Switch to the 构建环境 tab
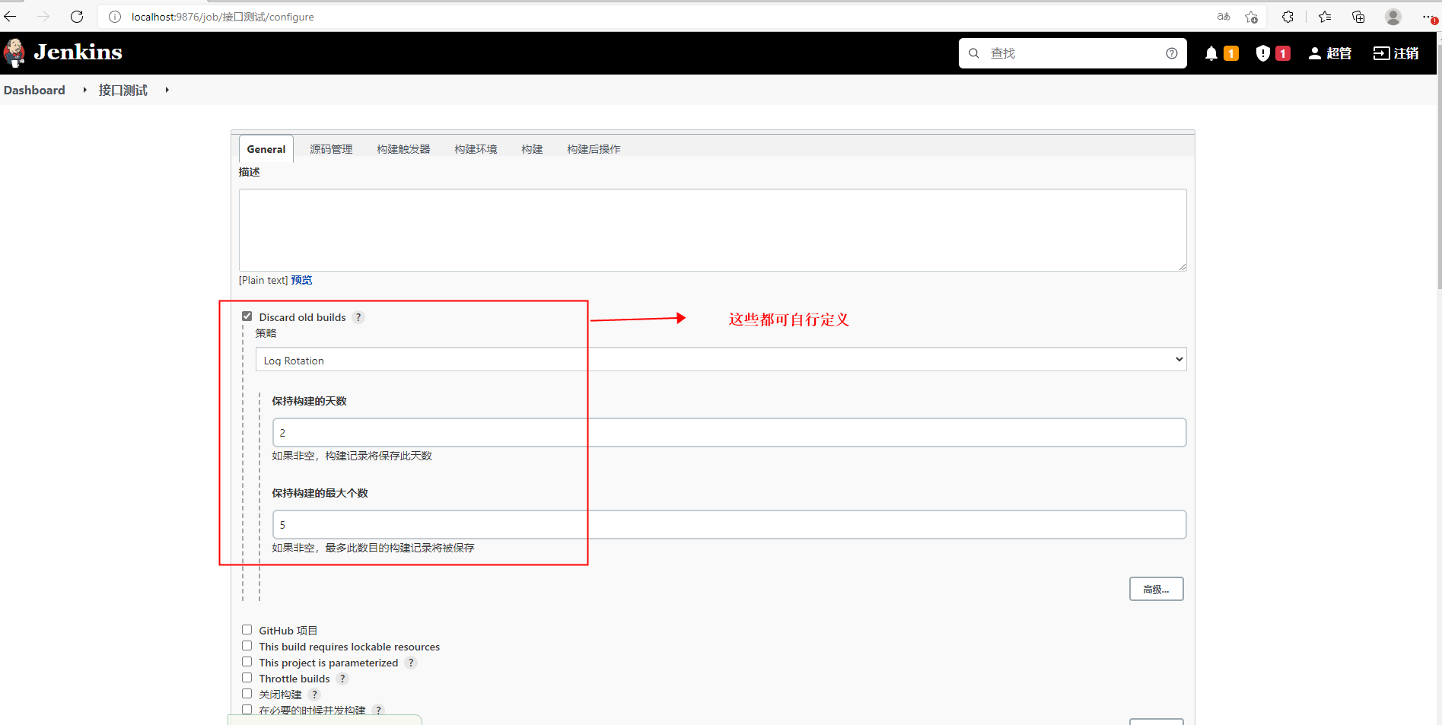Viewport: 1442px width, 725px height. [476, 149]
